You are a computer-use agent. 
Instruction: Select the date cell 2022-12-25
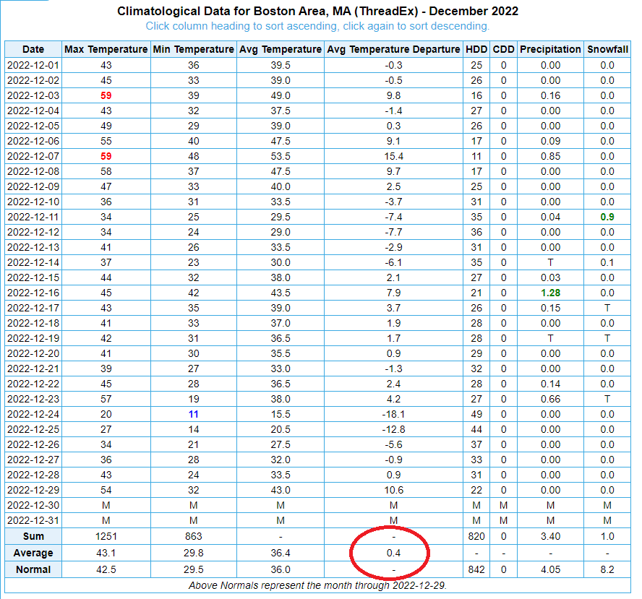pos(33,429)
